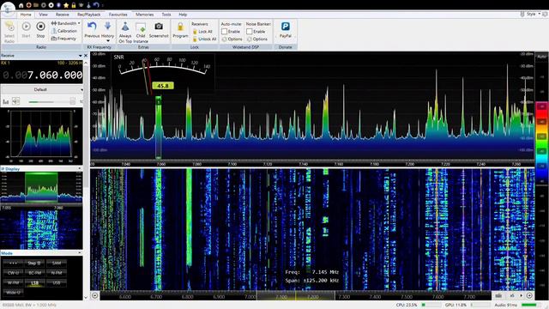
Task: Switch to the Rec/Playback ribbon tab
Action: pyautogui.click(x=89, y=15)
